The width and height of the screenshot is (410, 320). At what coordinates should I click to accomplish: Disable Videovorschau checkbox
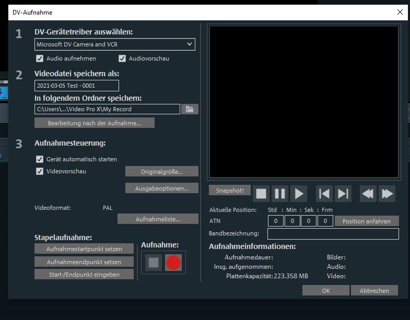[x=40, y=171]
